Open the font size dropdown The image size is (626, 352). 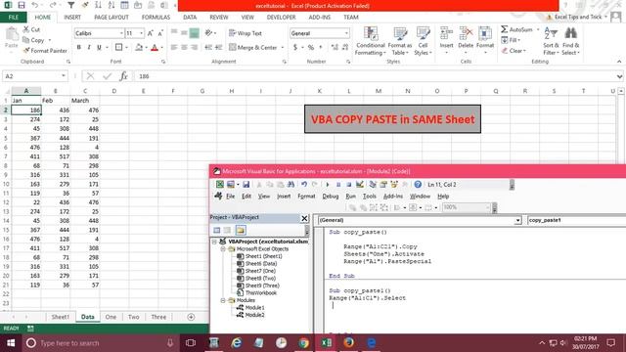141,33
